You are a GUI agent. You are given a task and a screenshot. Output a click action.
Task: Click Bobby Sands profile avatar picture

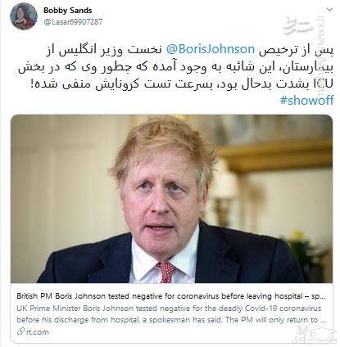coord(24,16)
